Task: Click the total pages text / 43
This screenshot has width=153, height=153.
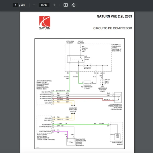Action: [22, 5]
